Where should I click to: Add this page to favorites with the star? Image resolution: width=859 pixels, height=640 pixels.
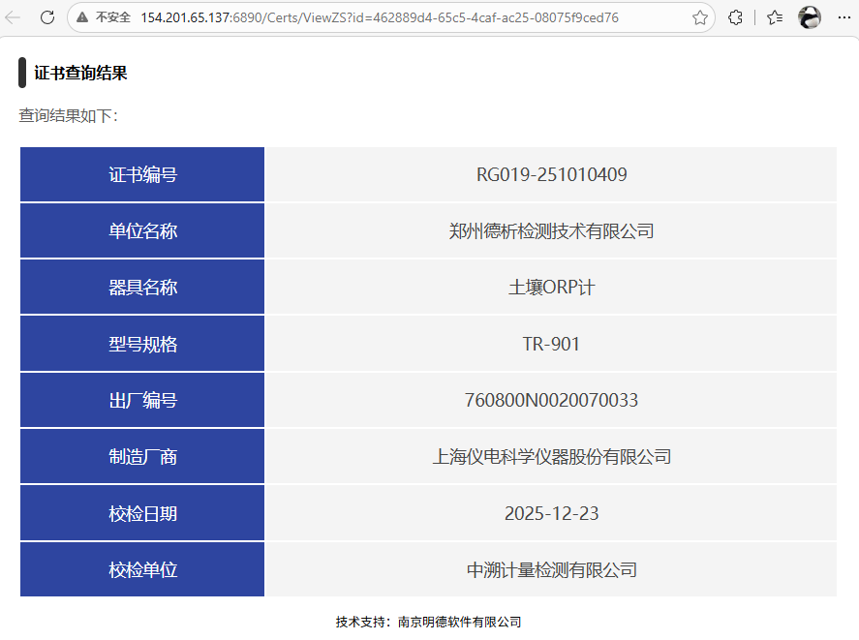[699, 17]
